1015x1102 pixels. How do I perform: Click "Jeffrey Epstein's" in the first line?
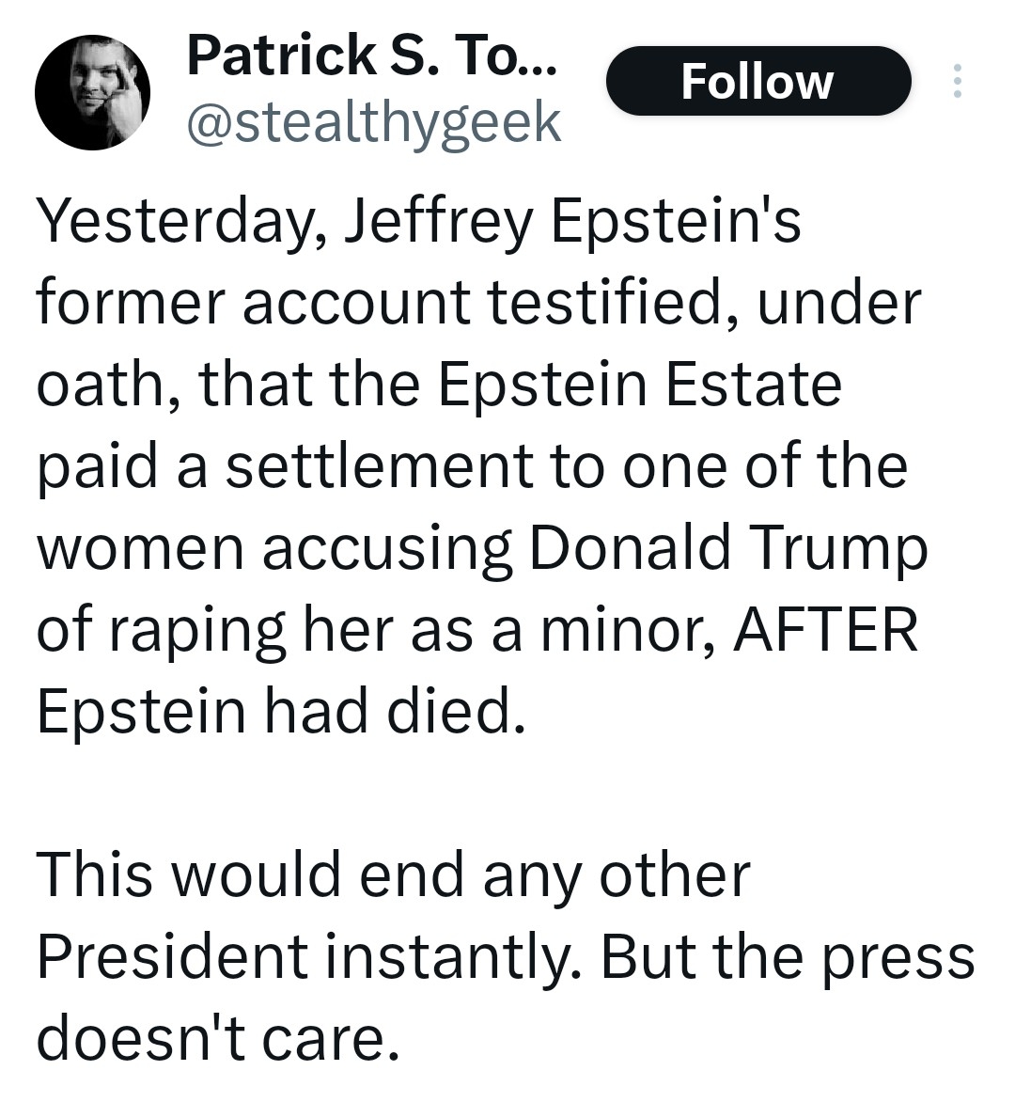pos(572,223)
